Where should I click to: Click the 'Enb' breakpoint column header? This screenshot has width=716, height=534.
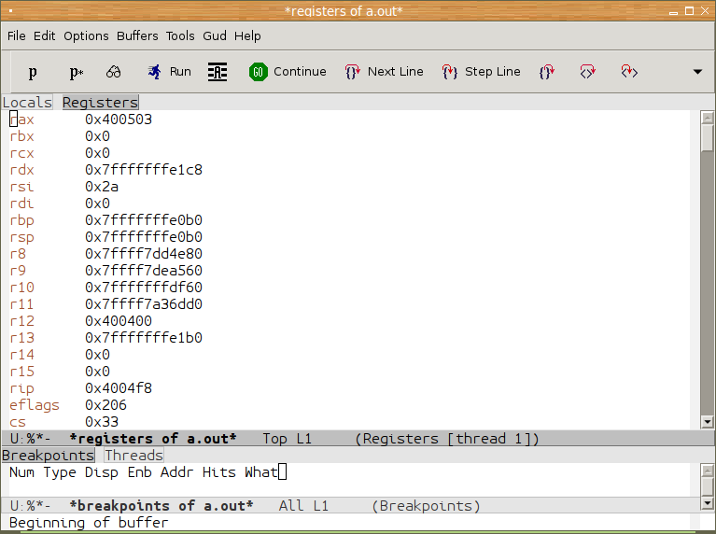coord(139,472)
